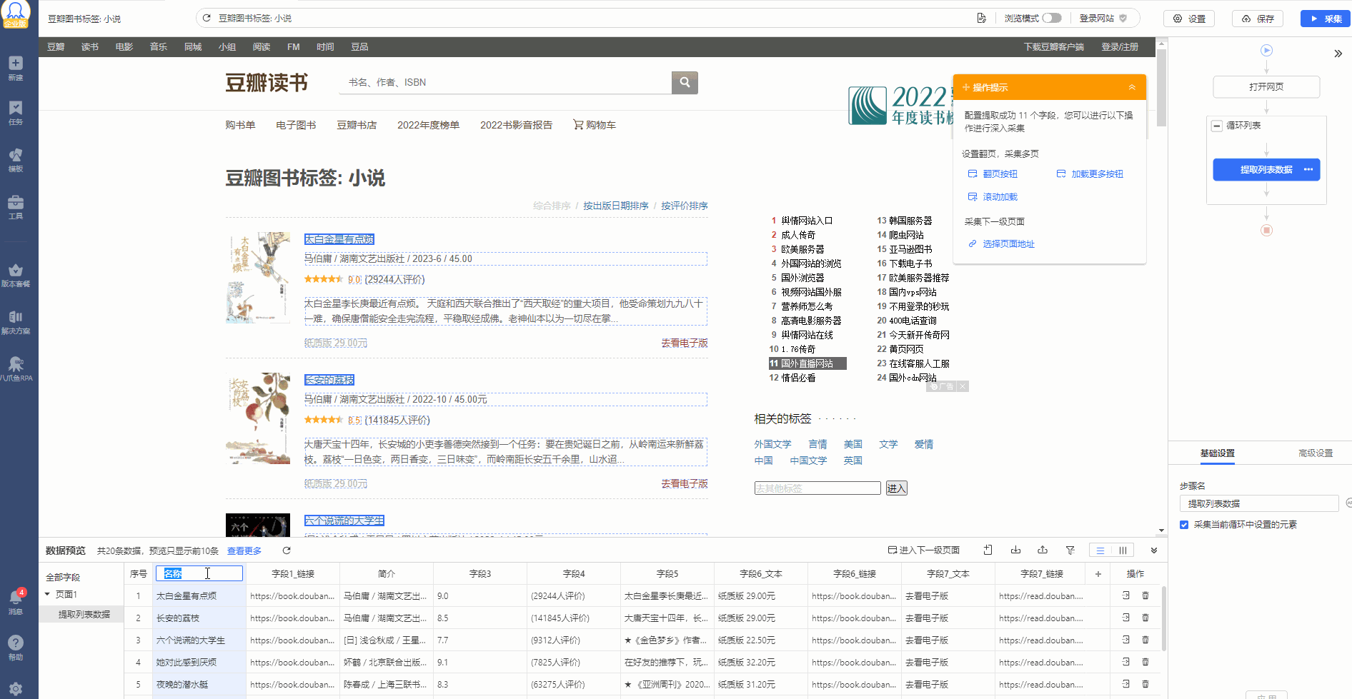Click the workflow end stop node
The height and width of the screenshot is (699, 1352).
[x=1266, y=230]
